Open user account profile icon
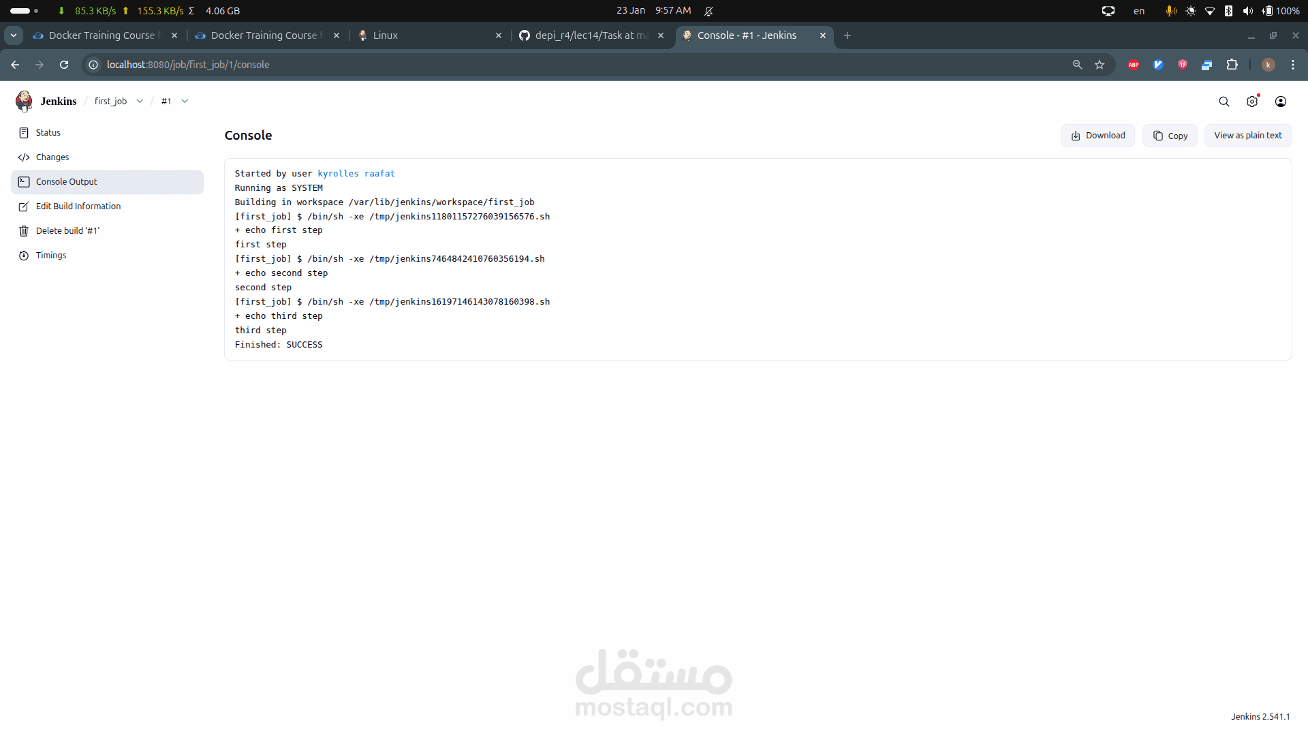The width and height of the screenshot is (1308, 736). (1281, 102)
